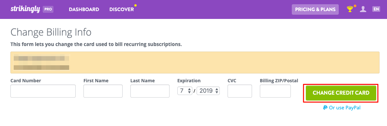Focus the CVC field

240,91
